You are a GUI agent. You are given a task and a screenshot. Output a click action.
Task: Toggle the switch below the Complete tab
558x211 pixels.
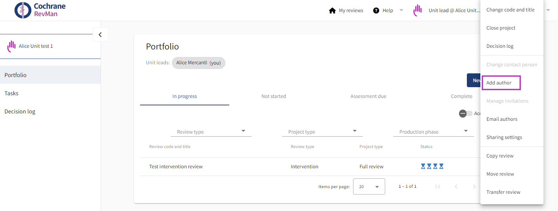click(x=465, y=113)
